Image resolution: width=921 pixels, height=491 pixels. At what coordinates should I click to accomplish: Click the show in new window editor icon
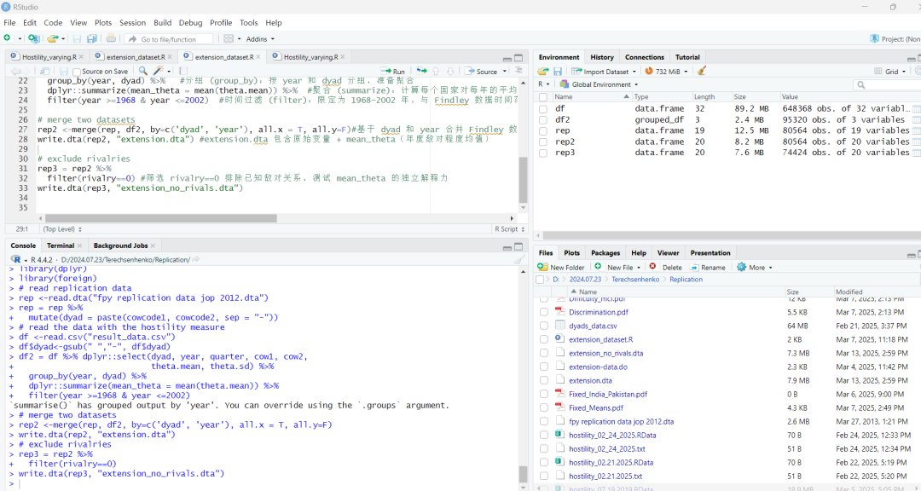click(44, 71)
